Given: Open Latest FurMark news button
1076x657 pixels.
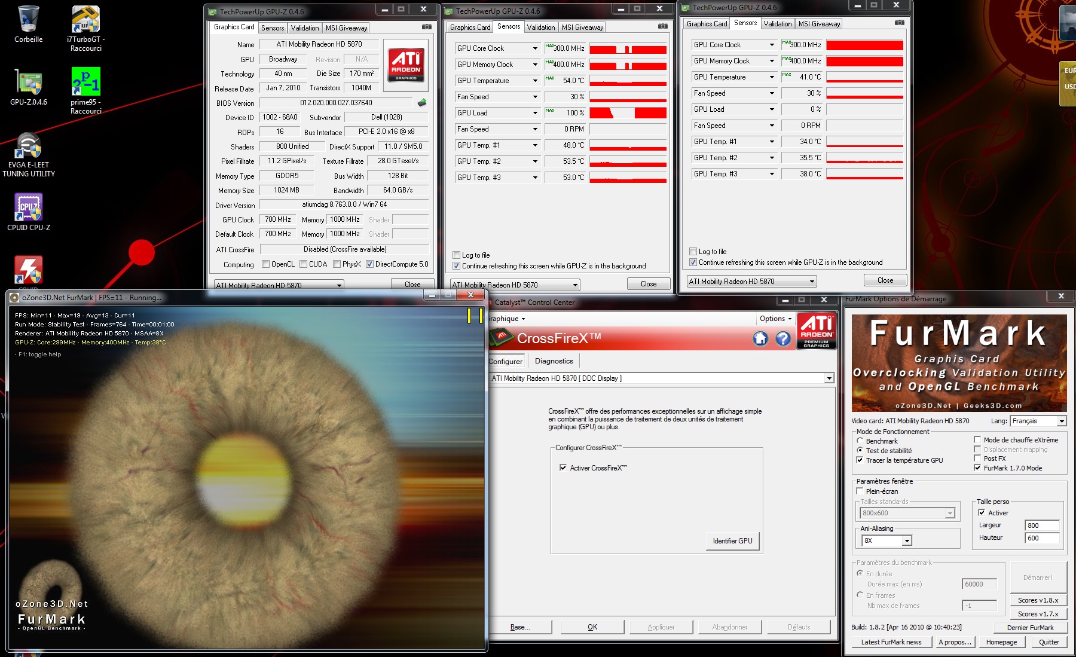Looking at the screenshot, I should pyautogui.click(x=891, y=642).
